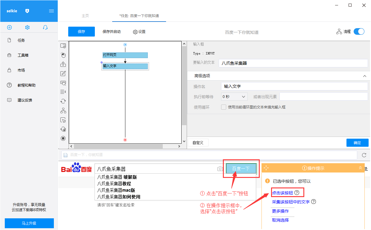Click the 百度一下 search button
Image resolution: width=371 pixels, height=230 pixels.
tap(241, 169)
